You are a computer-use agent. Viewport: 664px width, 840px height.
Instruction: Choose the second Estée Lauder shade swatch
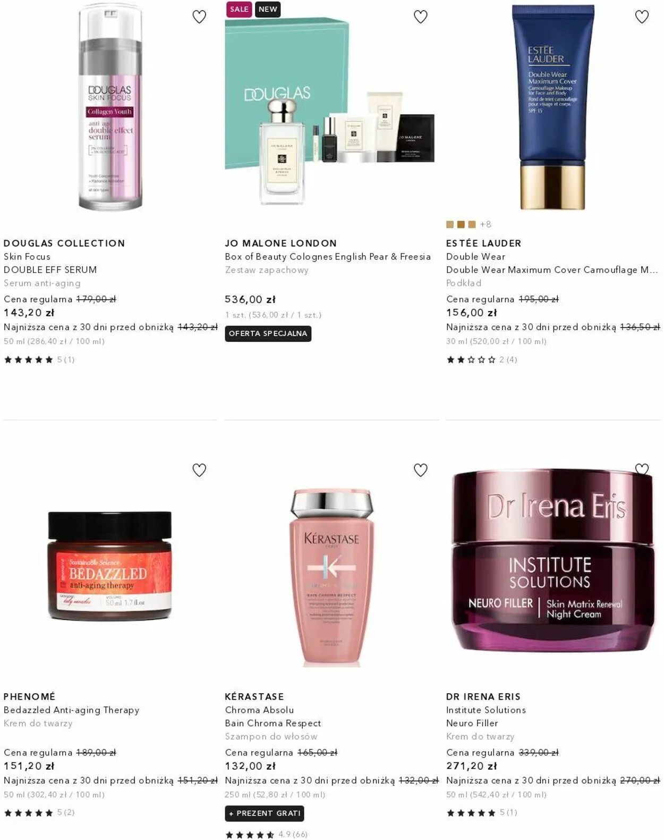coord(461,224)
